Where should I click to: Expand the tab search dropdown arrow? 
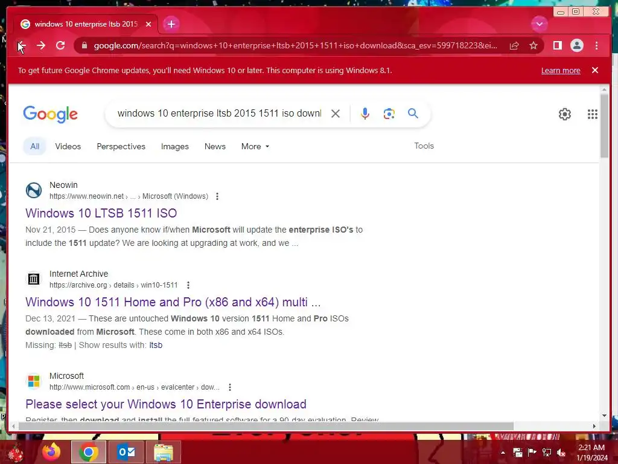[539, 24]
